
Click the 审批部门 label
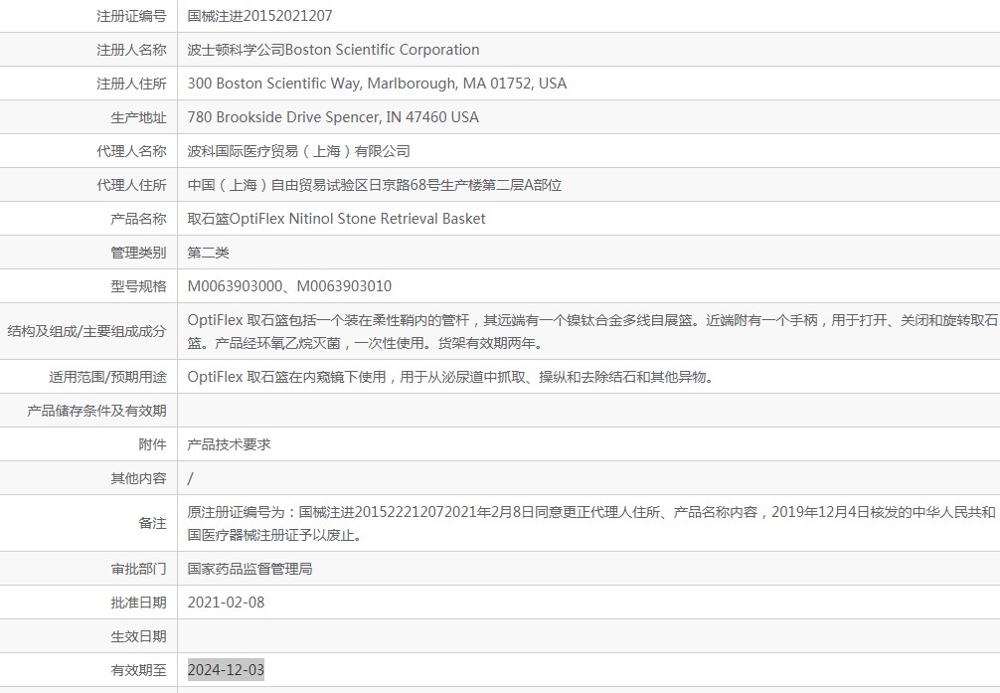click(x=138, y=569)
